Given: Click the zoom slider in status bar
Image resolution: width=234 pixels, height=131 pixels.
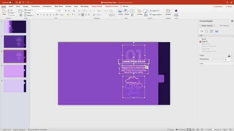Looking at the screenshot, I should coord(213,130).
